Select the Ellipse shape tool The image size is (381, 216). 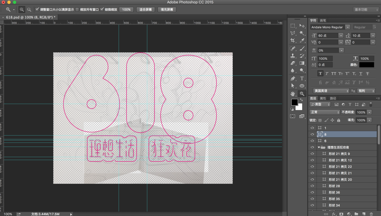pos(302,86)
